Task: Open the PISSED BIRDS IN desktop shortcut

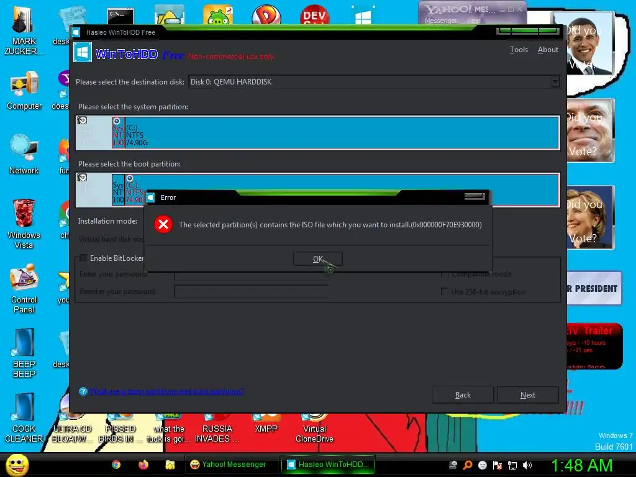Action: point(120,429)
